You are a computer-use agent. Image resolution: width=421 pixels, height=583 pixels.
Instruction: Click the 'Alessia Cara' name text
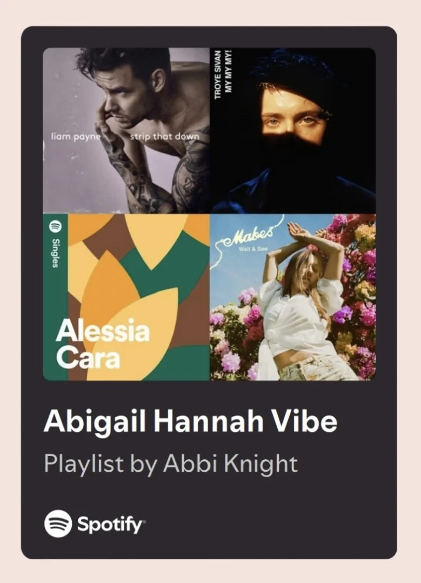point(102,344)
